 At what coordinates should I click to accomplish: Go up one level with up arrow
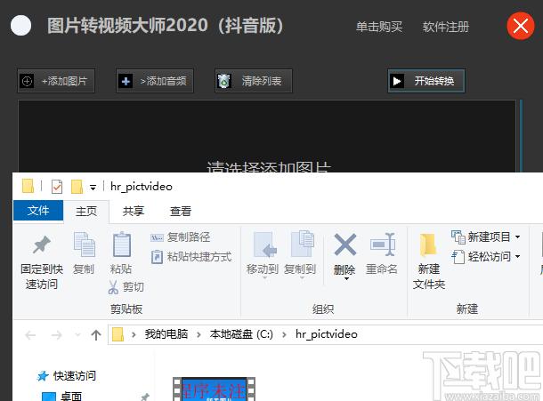click(96, 335)
